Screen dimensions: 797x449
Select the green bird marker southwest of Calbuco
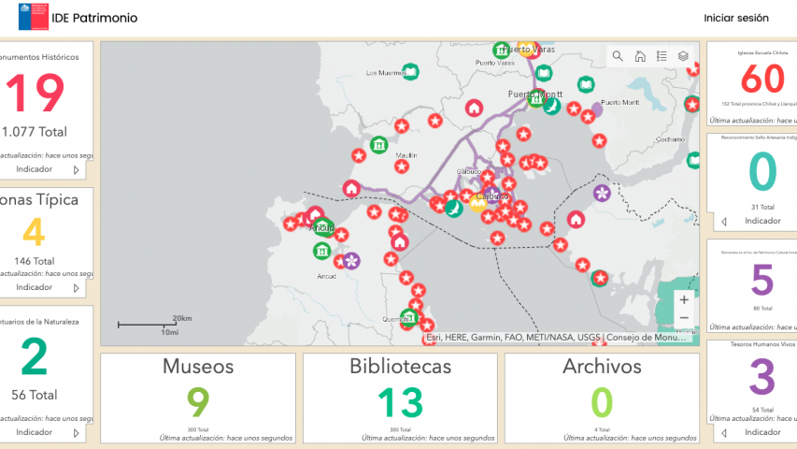(x=454, y=209)
